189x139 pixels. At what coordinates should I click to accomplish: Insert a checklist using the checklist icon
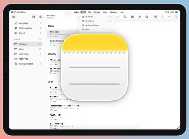coord(125,17)
